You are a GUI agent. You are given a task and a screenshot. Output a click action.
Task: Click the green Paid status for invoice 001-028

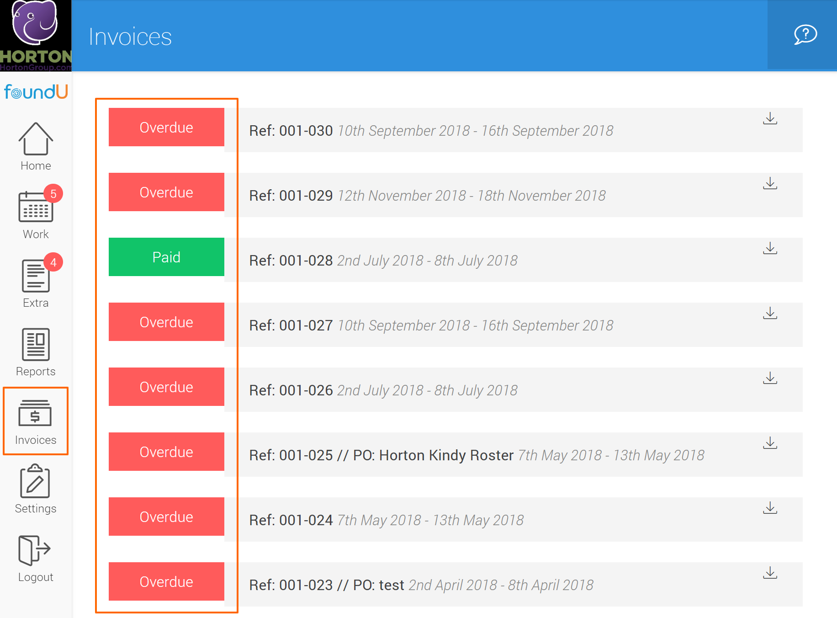[166, 257]
